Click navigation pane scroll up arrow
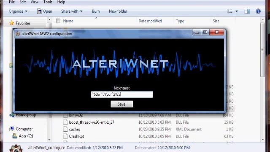The height and width of the screenshot is (152, 270). (49, 20)
